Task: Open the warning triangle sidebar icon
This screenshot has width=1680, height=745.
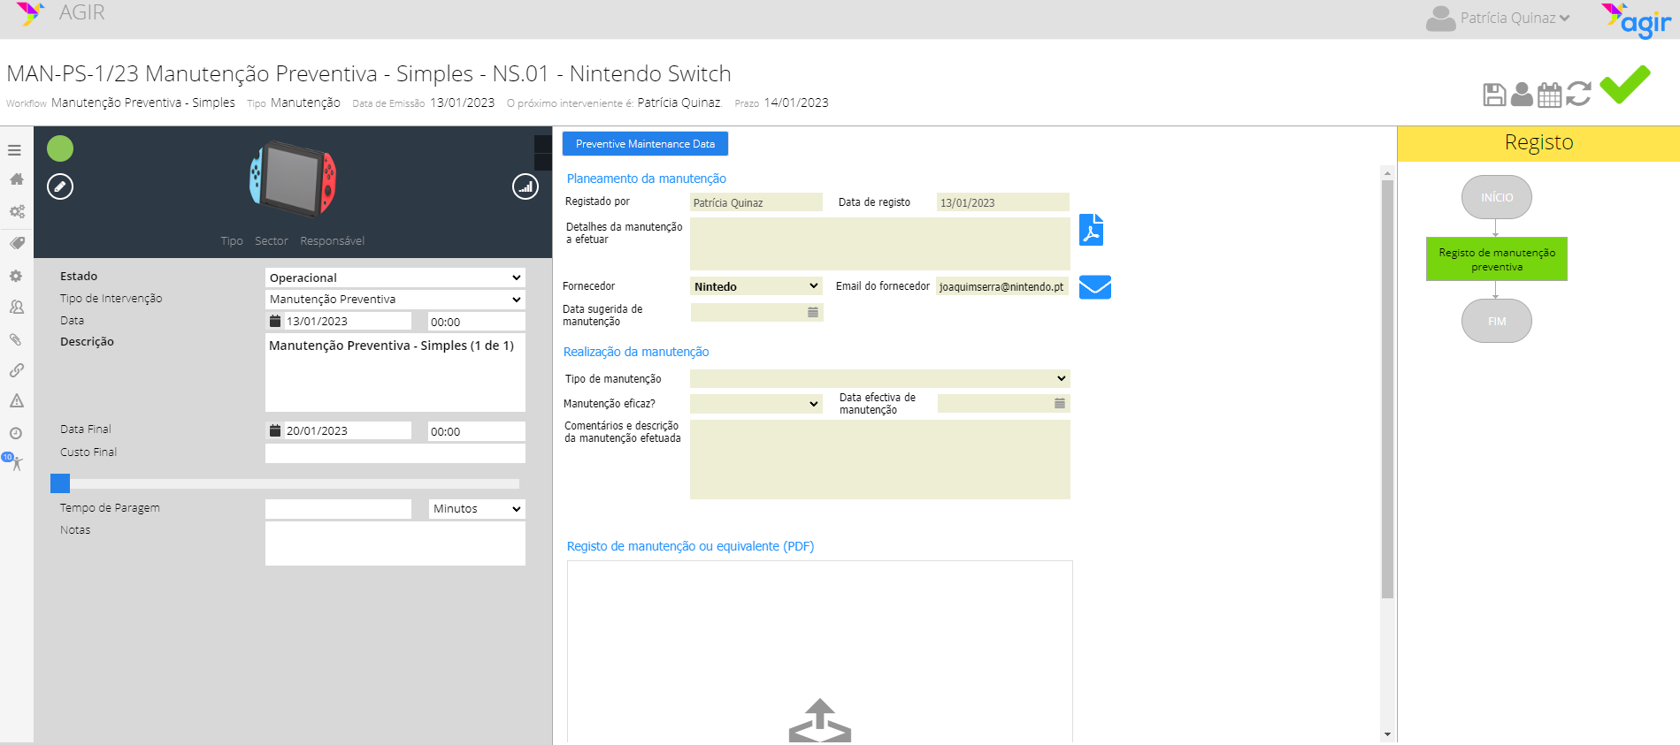Action: pos(16,401)
